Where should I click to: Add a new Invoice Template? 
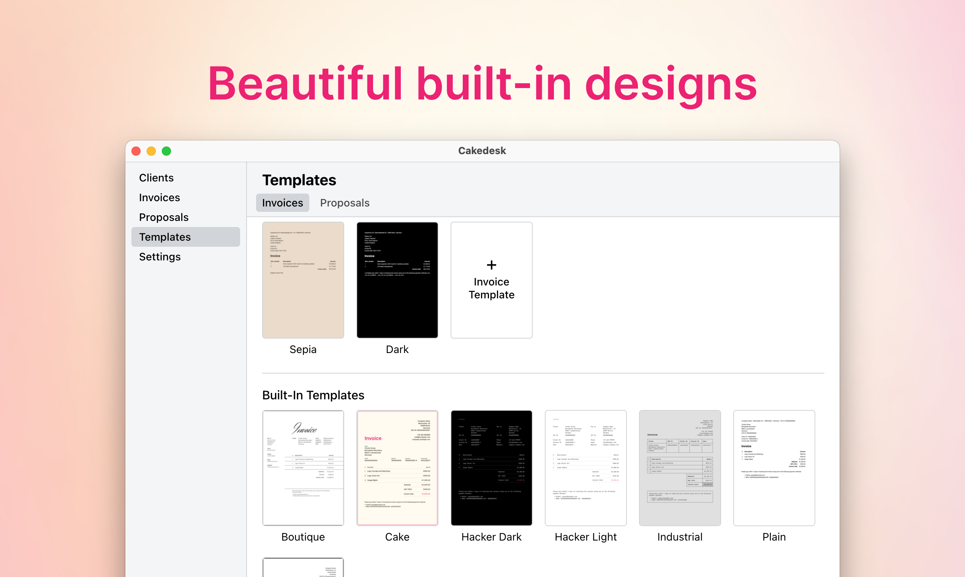(492, 280)
